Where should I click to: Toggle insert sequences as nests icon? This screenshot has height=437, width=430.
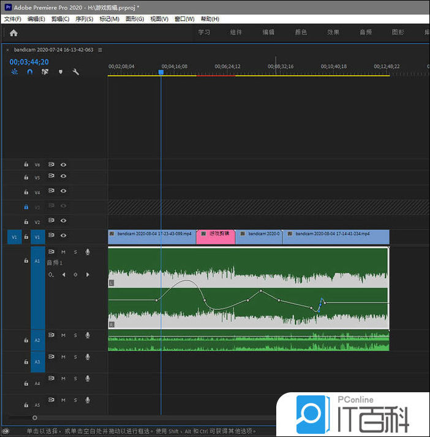15,72
